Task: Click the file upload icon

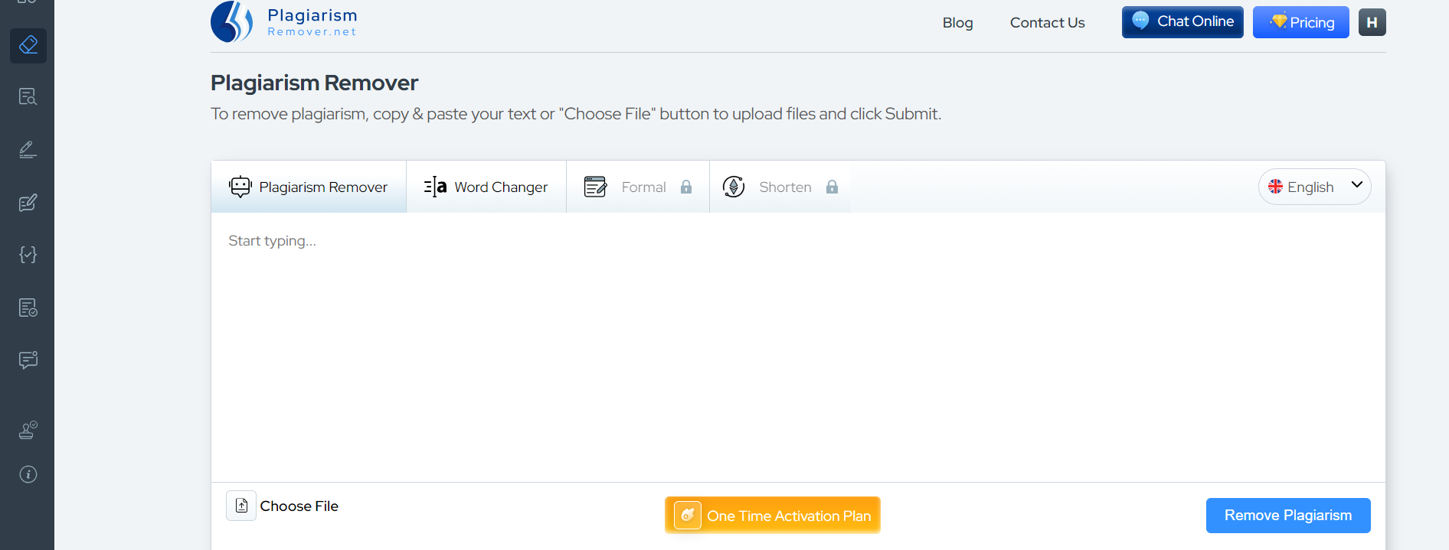Action: [241, 506]
